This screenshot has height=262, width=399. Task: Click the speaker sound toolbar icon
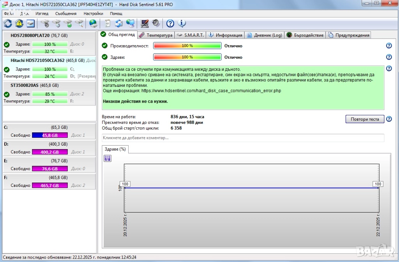[156, 23]
